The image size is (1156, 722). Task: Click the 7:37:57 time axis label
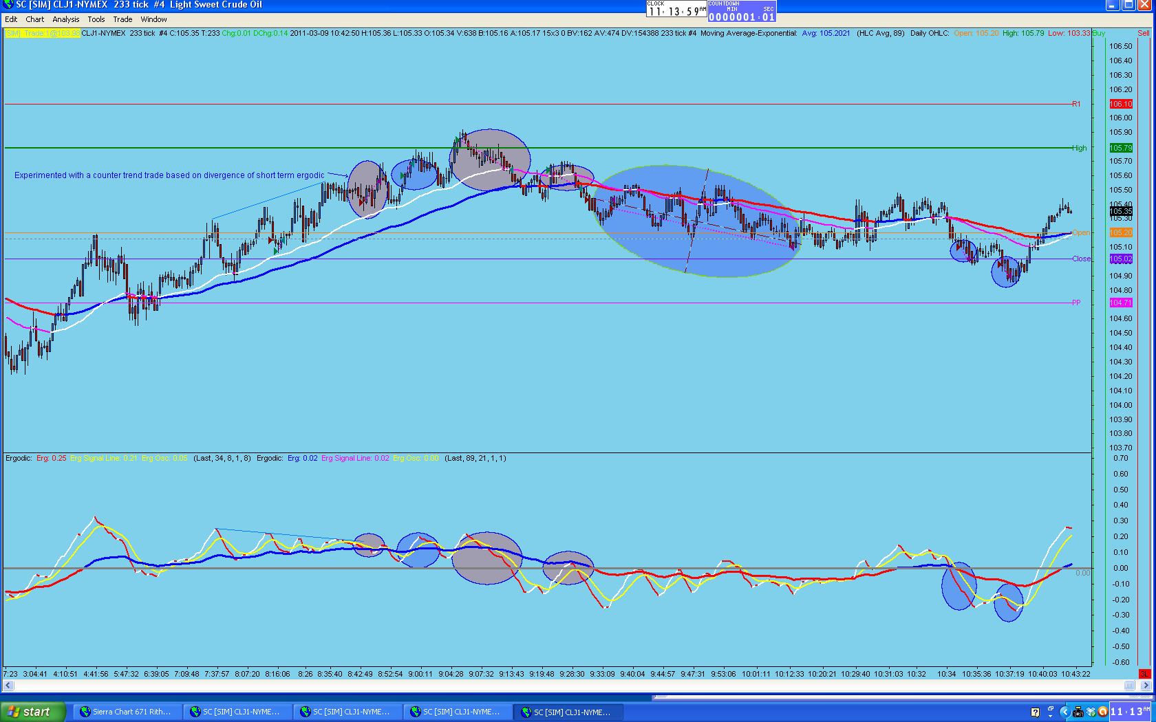click(217, 674)
